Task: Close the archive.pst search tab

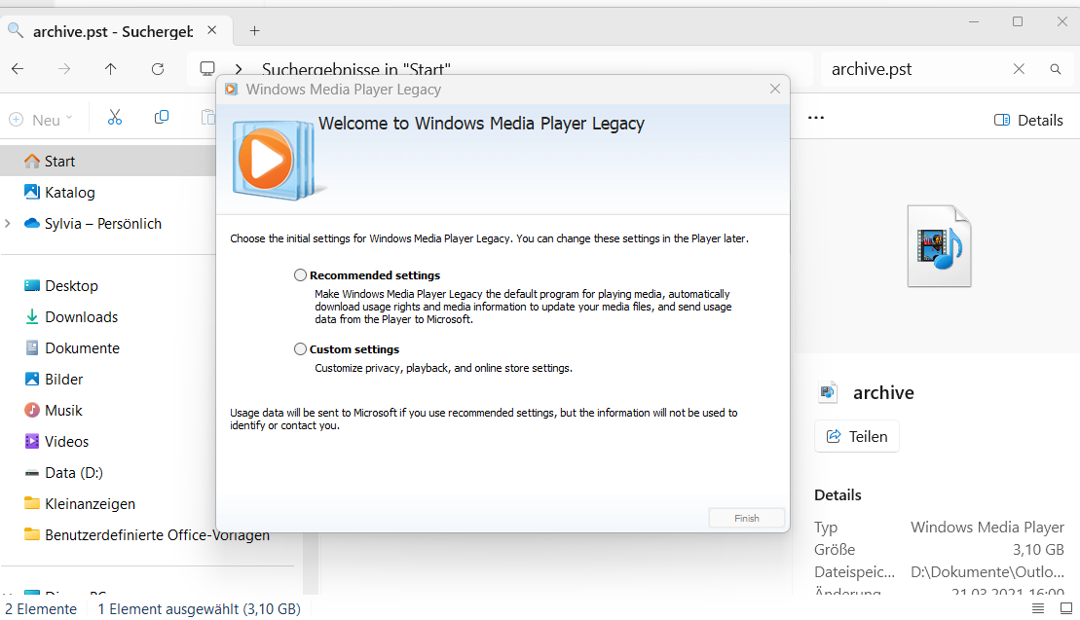Action: click(212, 30)
